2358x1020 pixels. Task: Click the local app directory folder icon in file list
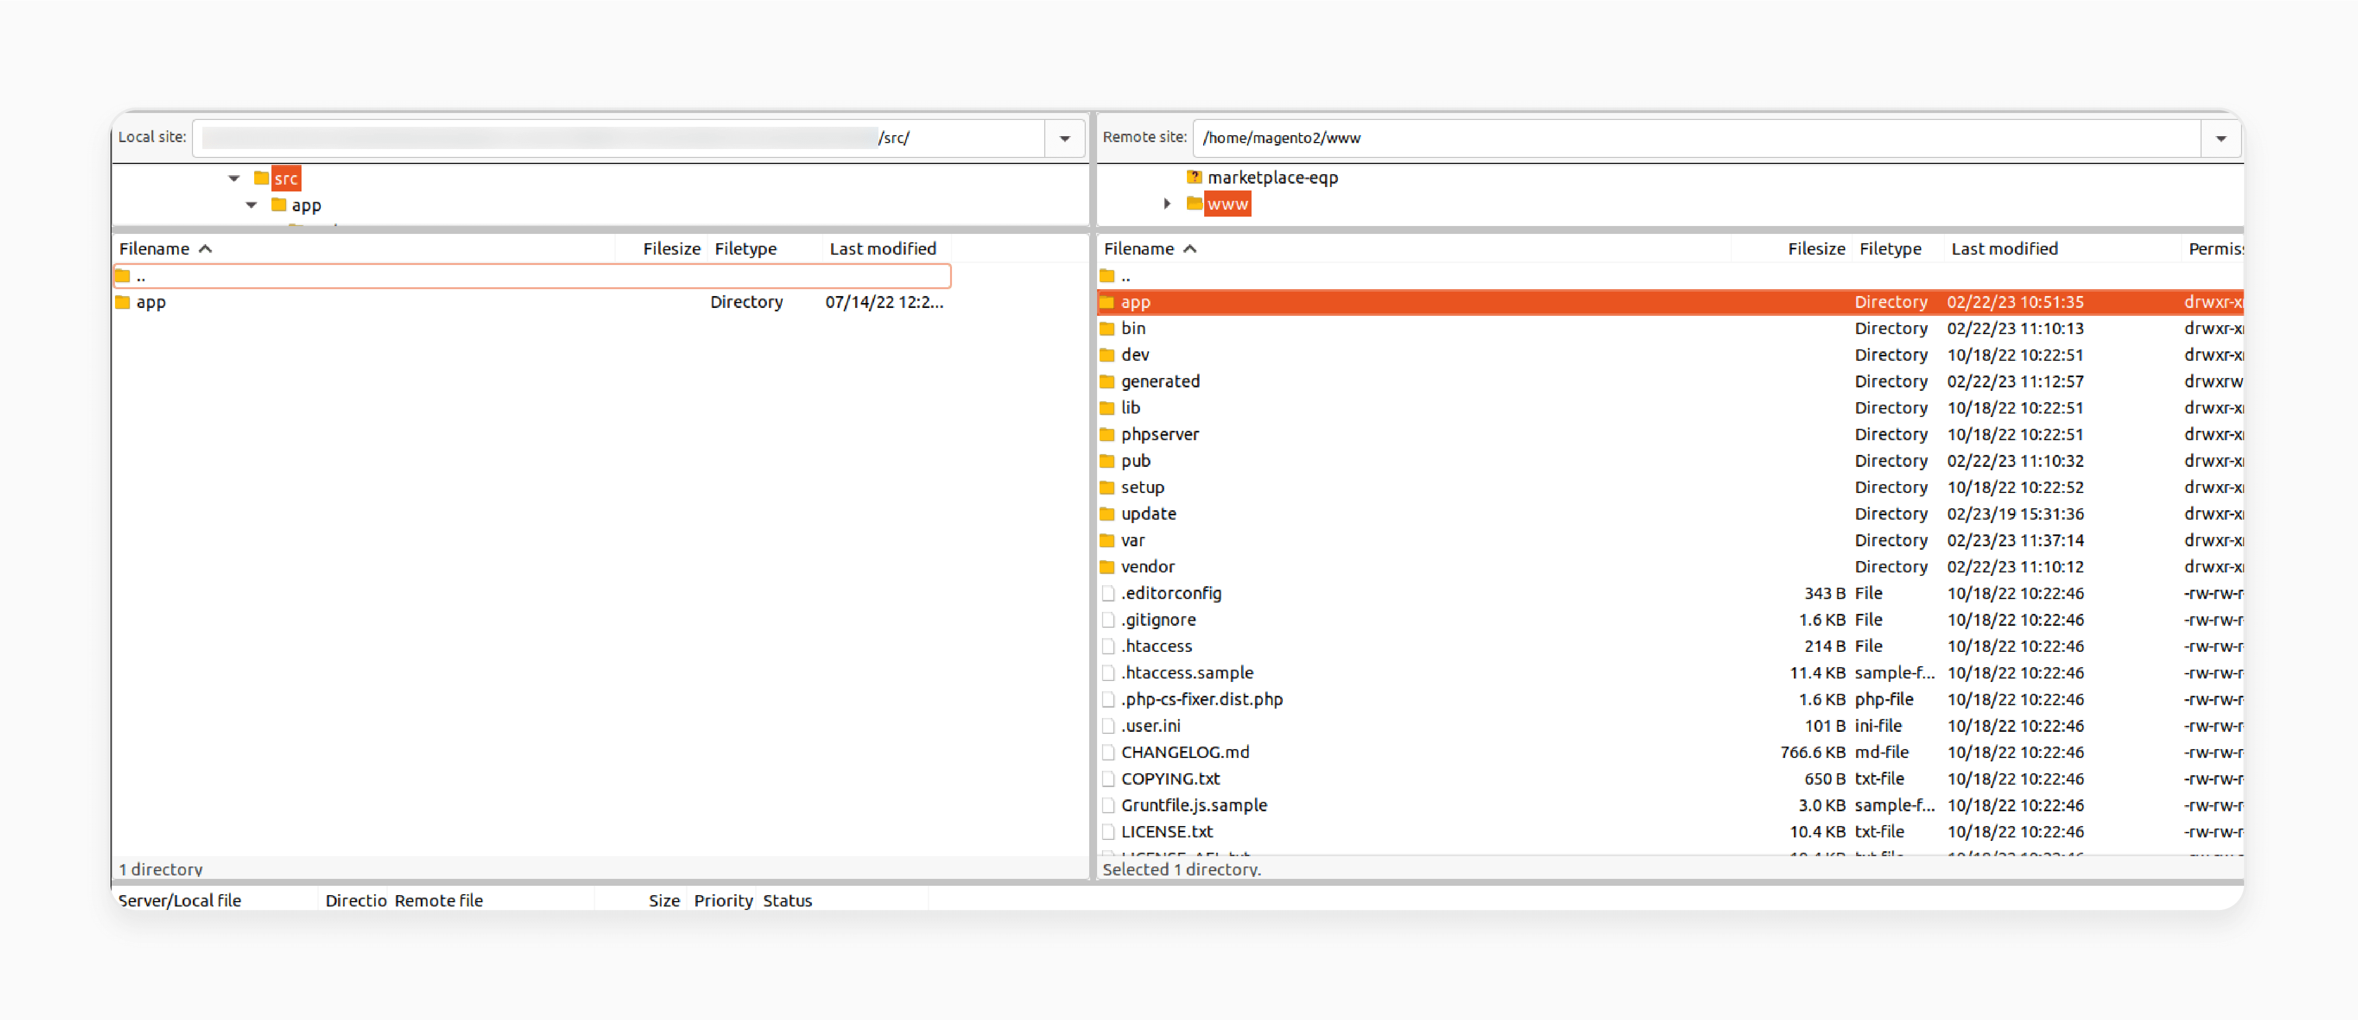tap(123, 302)
